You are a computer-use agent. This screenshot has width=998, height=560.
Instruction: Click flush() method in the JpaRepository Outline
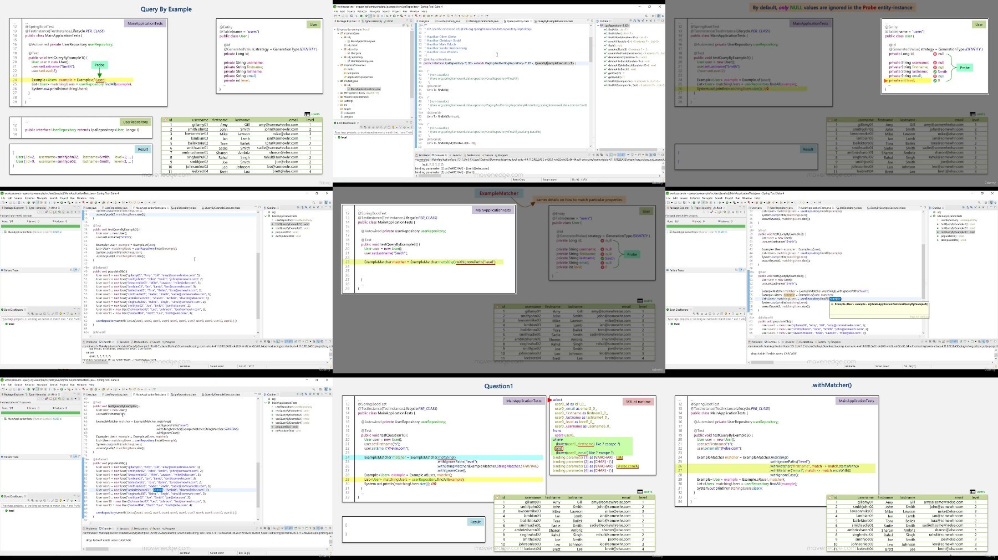coord(612,45)
